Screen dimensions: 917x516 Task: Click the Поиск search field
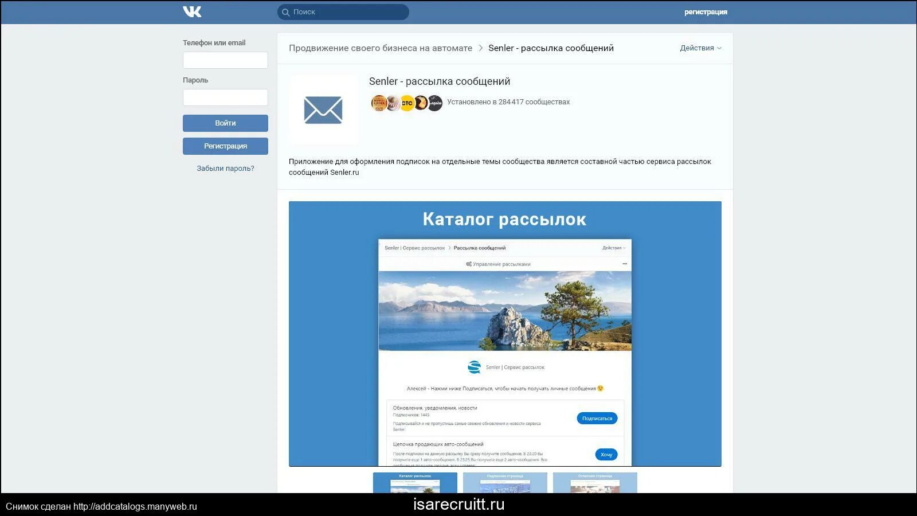click(x=343, y=12)
